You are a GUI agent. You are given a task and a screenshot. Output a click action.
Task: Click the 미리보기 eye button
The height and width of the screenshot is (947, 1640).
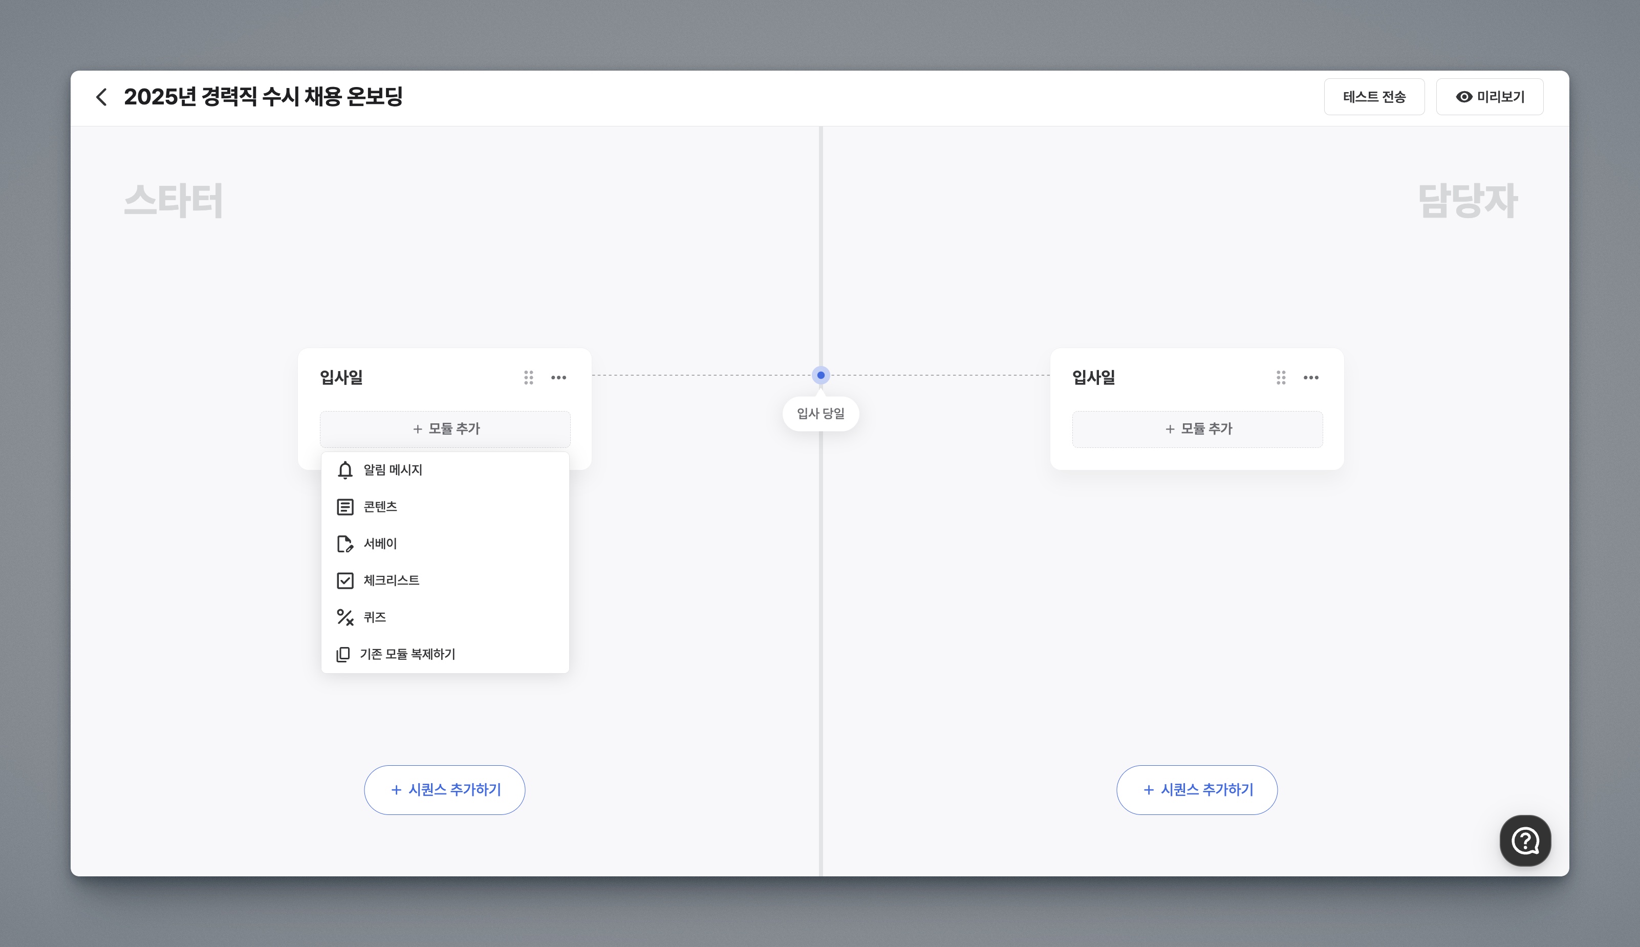point(1489,97)
